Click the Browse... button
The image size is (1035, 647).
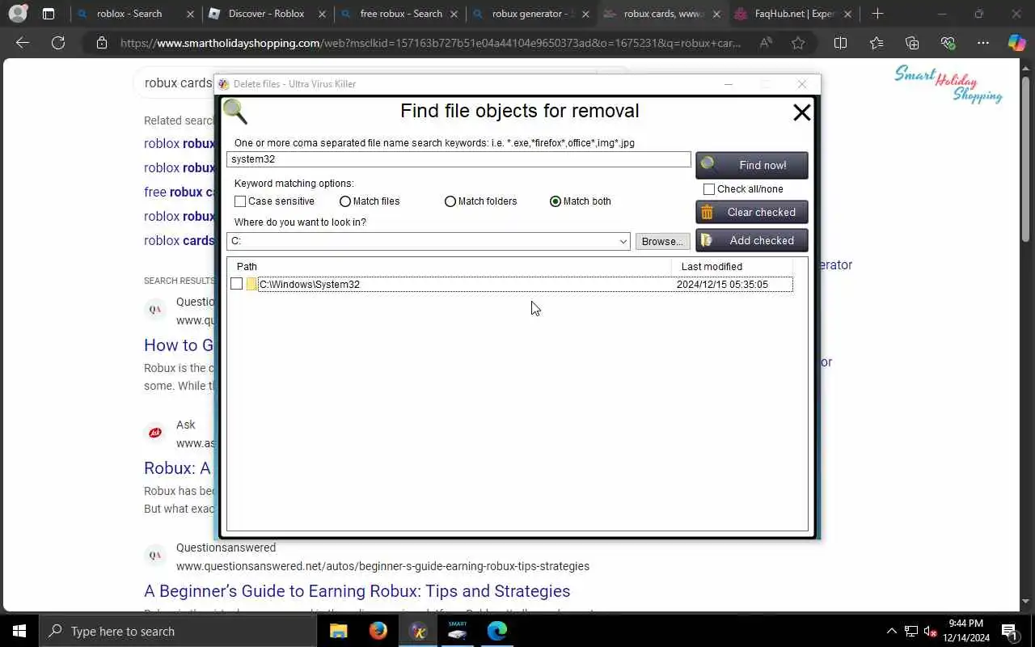662,241
